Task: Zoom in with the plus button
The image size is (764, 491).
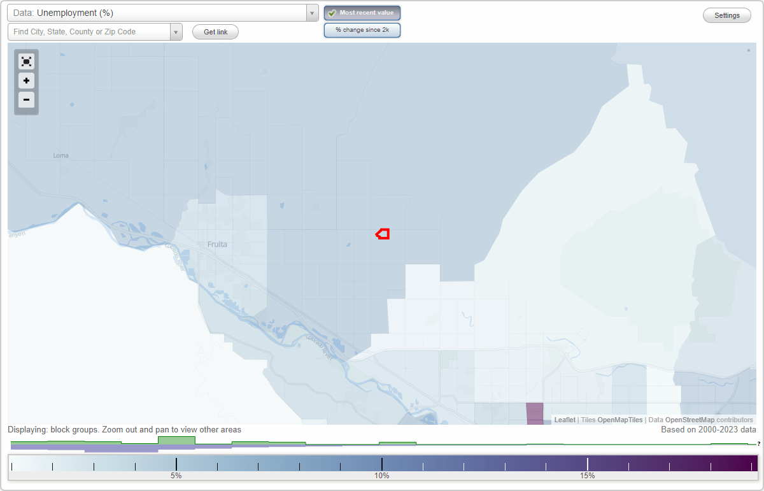Action: click(x=26, y=81)
